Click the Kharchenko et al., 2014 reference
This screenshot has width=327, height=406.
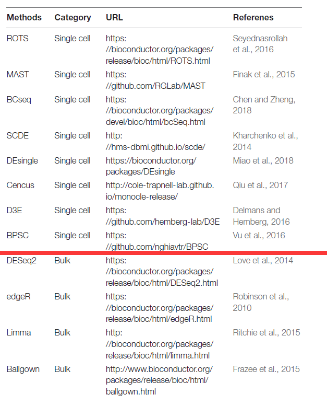[x=265, y=141]
